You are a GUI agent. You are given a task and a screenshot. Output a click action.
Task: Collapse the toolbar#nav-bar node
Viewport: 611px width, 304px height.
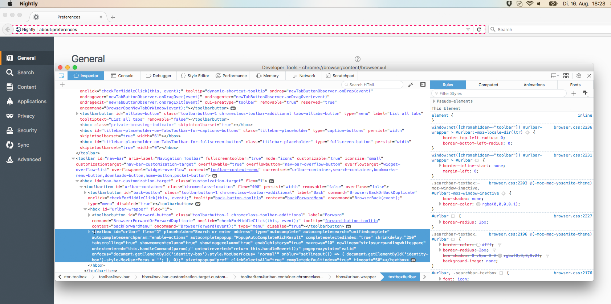[x=73, y=159]
